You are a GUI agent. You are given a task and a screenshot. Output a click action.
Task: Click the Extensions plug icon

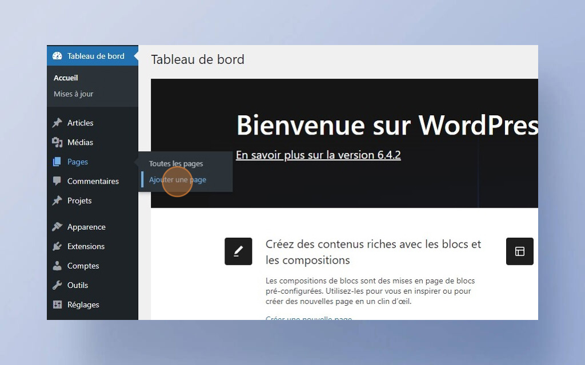(57, 246)
